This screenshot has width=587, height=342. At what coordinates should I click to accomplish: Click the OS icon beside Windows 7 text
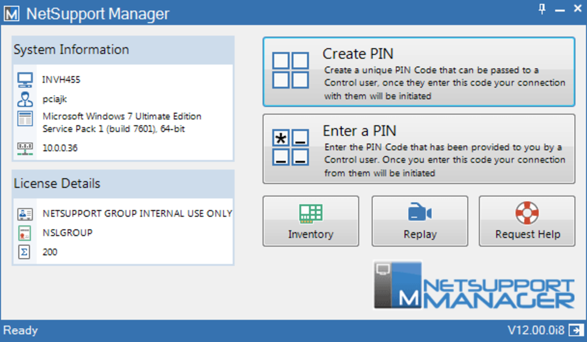25,119
